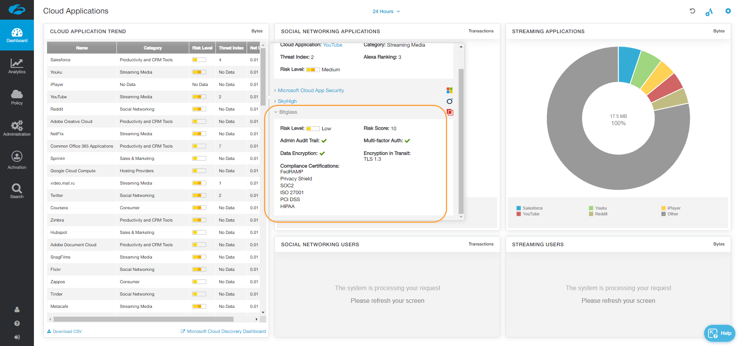Sort table by Category column header
Screen dimensions: 740x346
153,48
